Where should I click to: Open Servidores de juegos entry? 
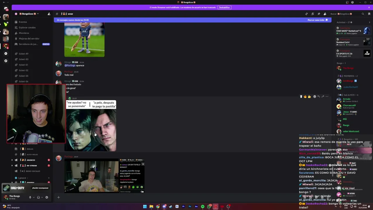32,44
